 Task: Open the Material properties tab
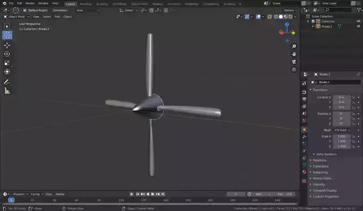[x=304, y=172]
